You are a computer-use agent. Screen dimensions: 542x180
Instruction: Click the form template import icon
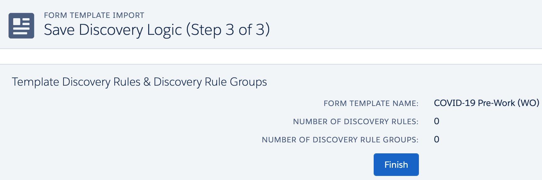point(21,26)
